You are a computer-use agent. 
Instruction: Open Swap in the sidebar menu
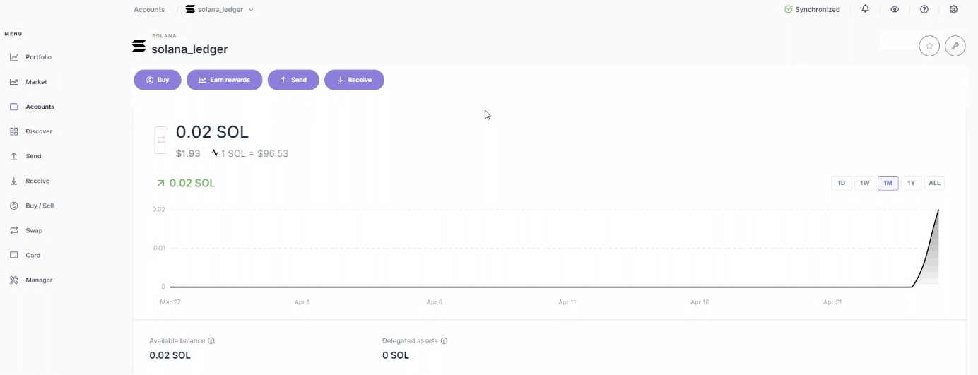34,230
